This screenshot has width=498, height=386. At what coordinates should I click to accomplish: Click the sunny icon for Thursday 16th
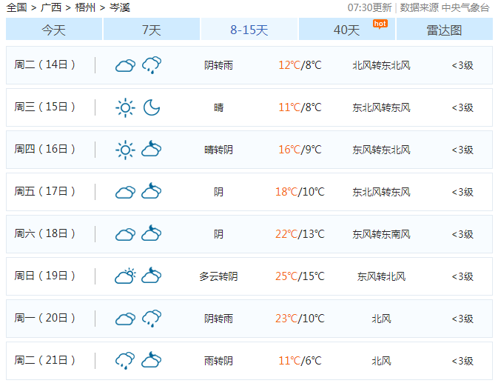[x=125, y=150]
